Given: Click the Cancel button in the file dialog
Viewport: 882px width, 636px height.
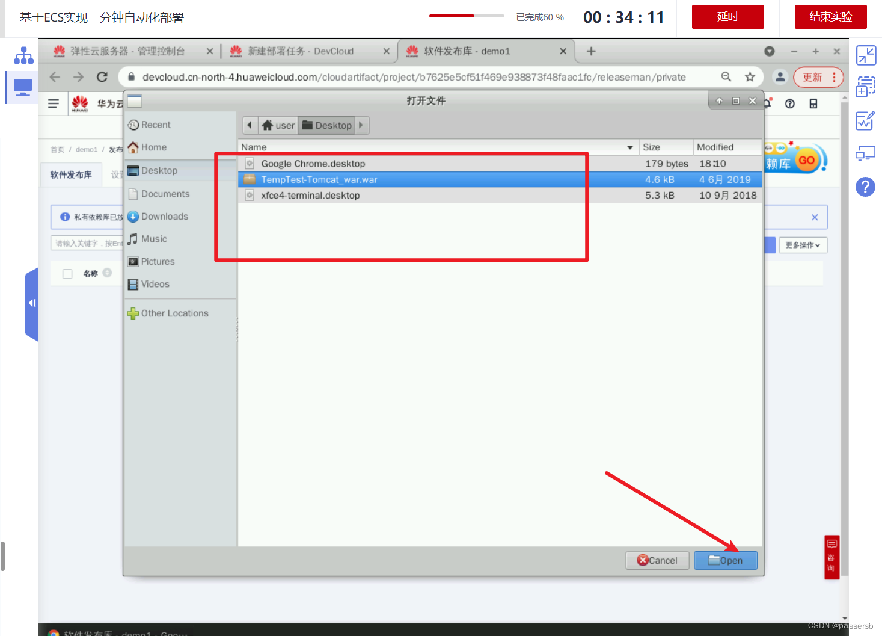Looking at the screenshot, I should (x=657, y=560).
